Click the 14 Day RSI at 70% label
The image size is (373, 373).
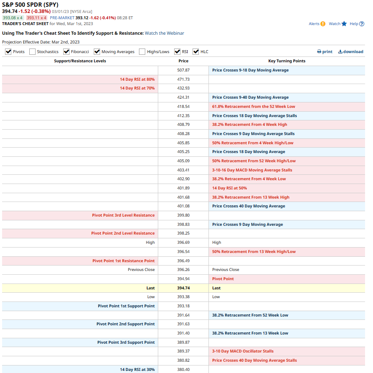point(137,88)
